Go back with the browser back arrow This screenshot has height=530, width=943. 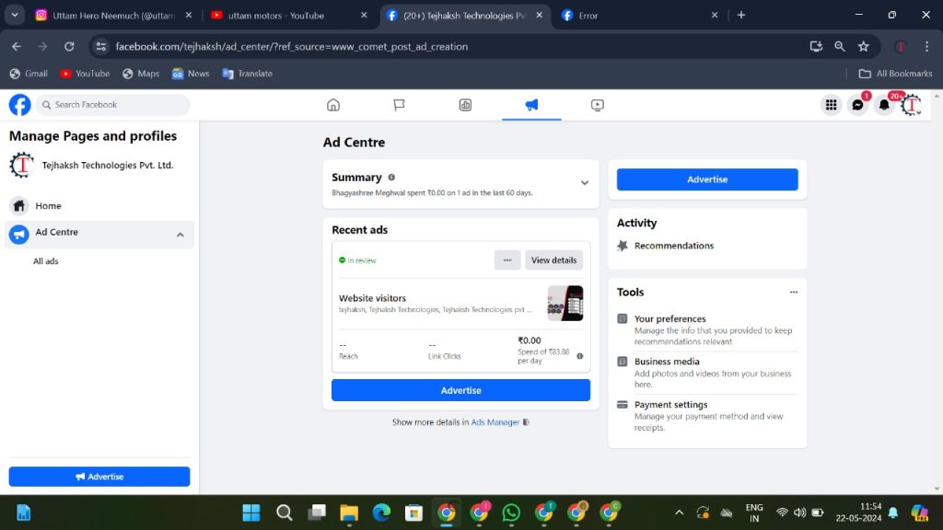(x=17, y=46)
